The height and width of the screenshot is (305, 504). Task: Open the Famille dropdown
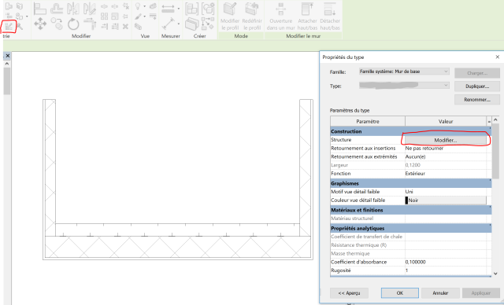(x=404, y=72)
